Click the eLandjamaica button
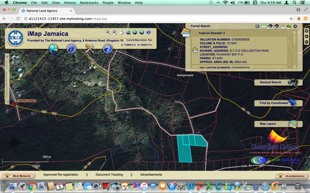This screenshot has height=193, width=310. (292, 176)
